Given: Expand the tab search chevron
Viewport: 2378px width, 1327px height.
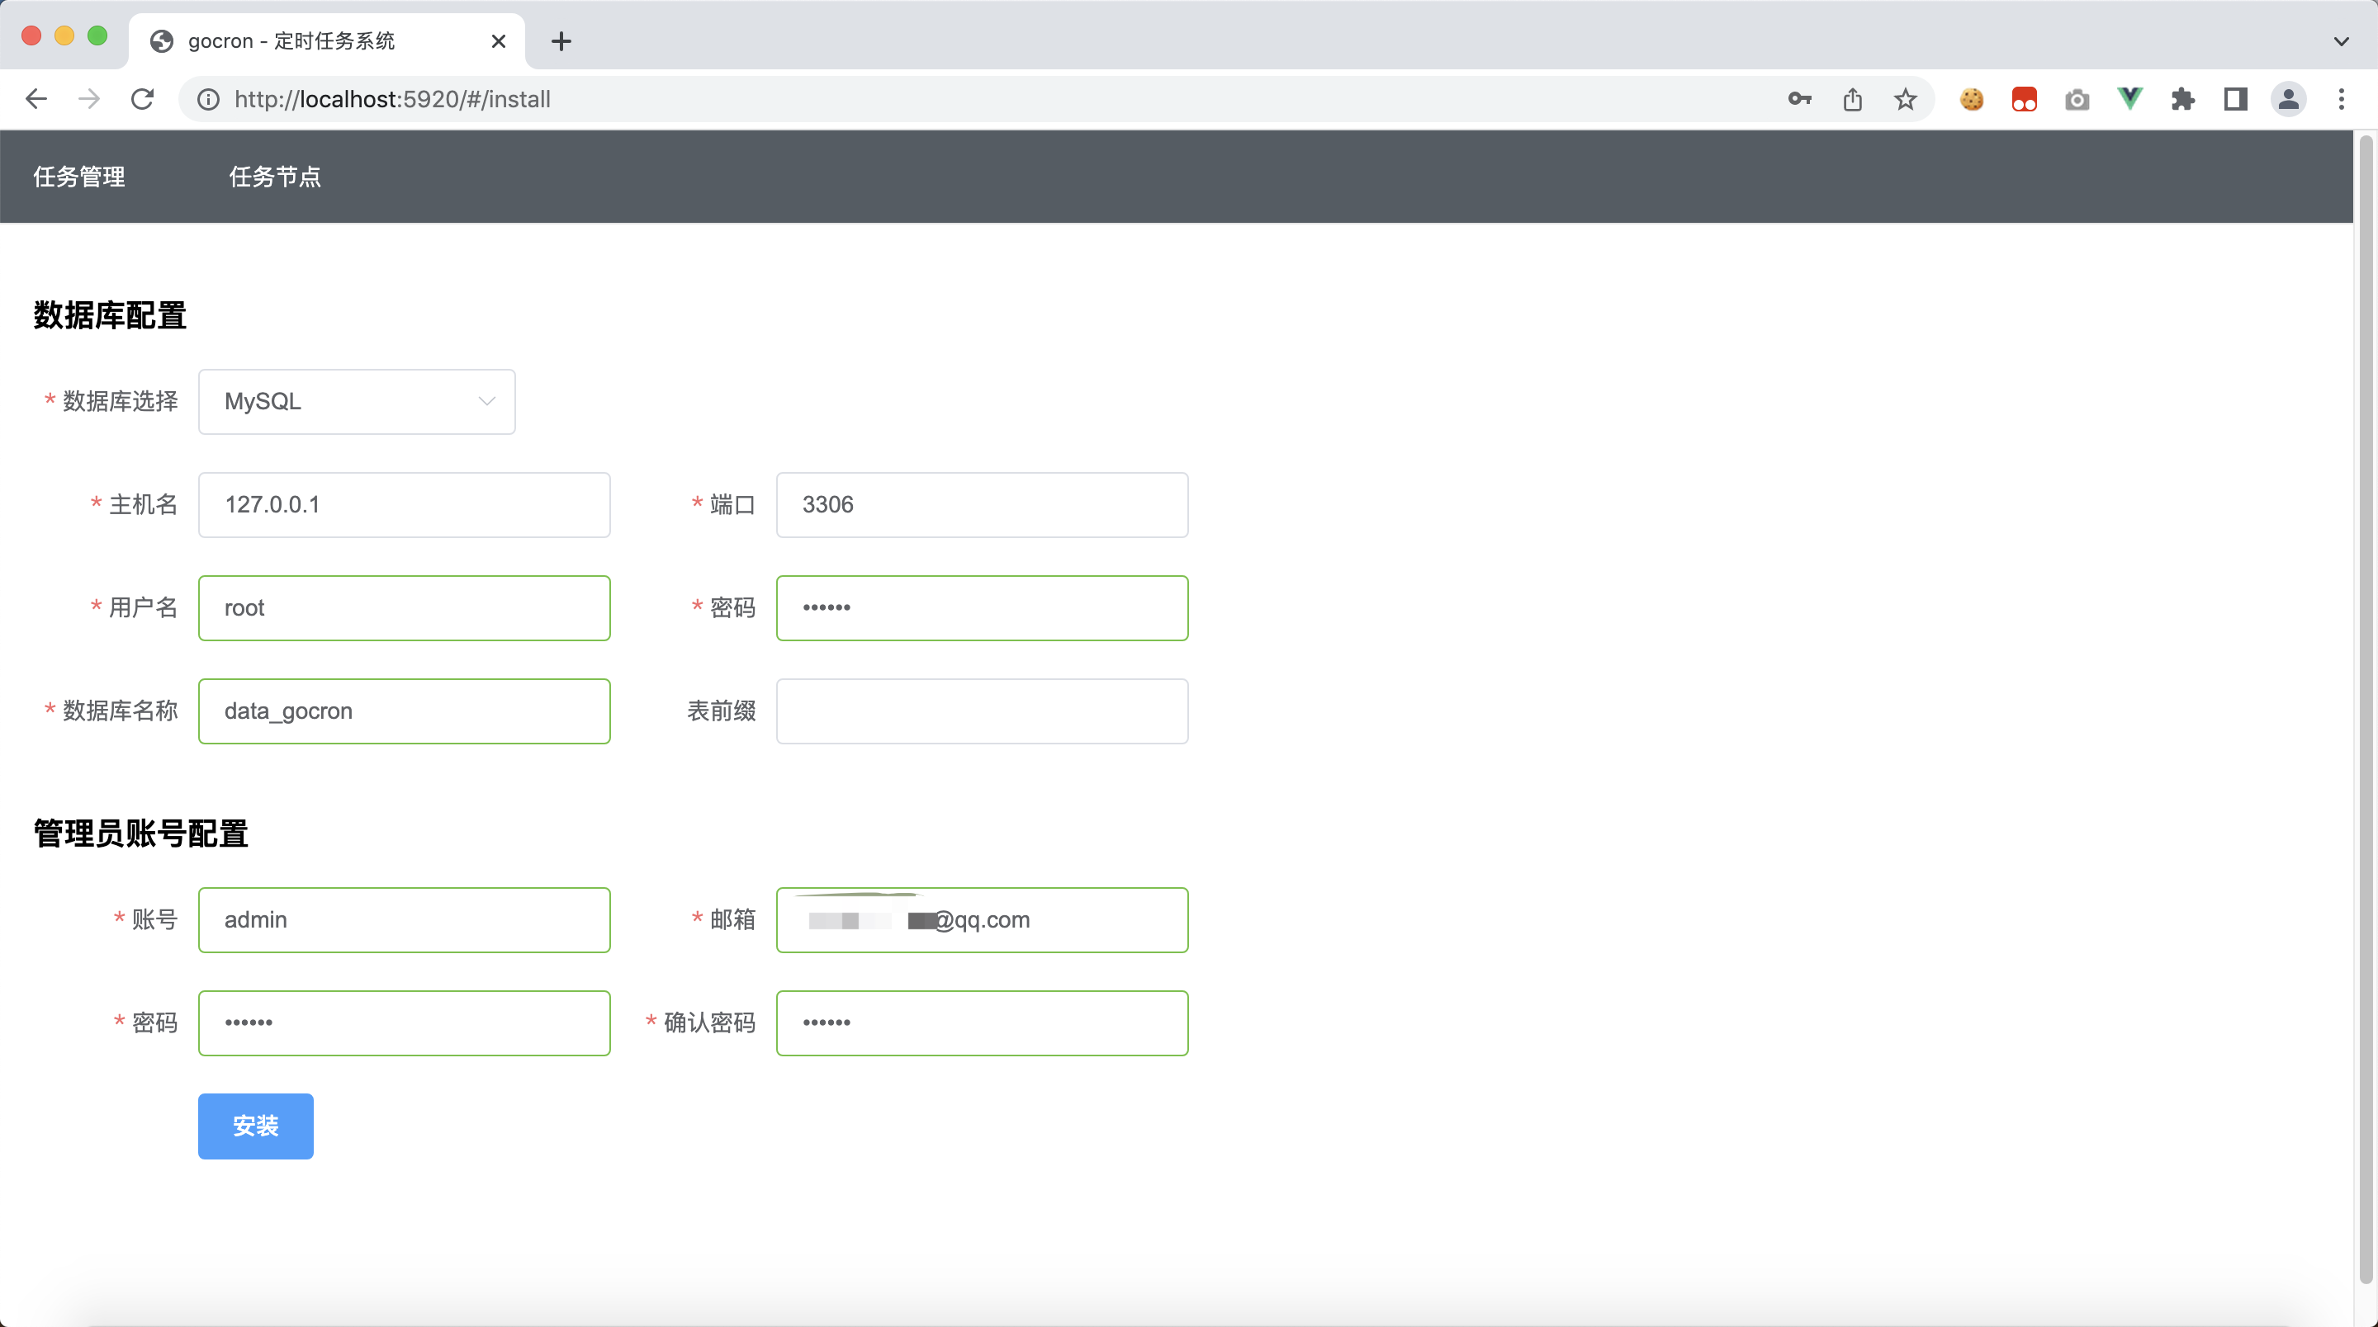Looking at the screenshot, I should coord(2341,40).
